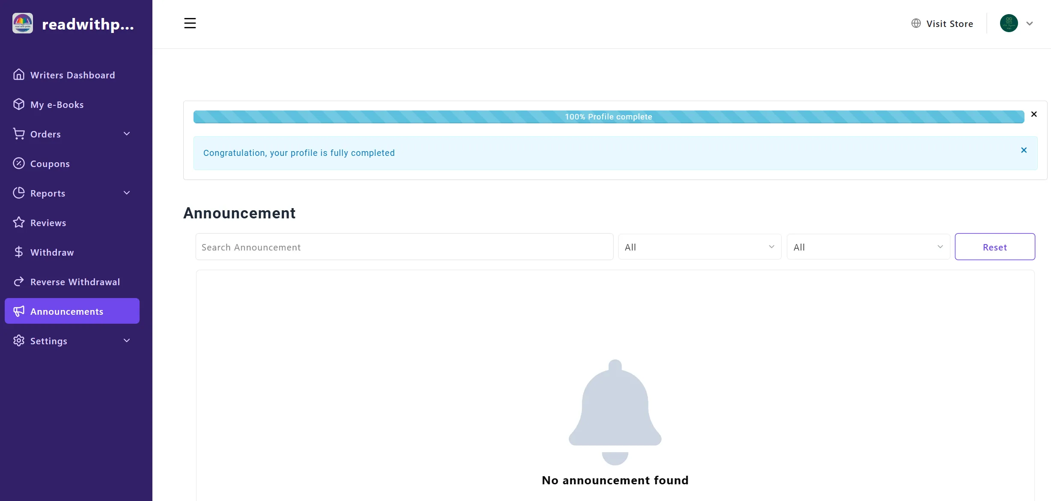Expand the Orders submenu
This screenshot has height=501, width=1051.
(127, 134)
